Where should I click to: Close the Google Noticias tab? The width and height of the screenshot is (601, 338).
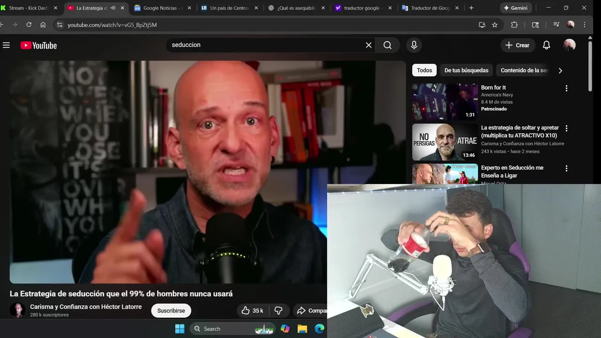tap(189, 8)
